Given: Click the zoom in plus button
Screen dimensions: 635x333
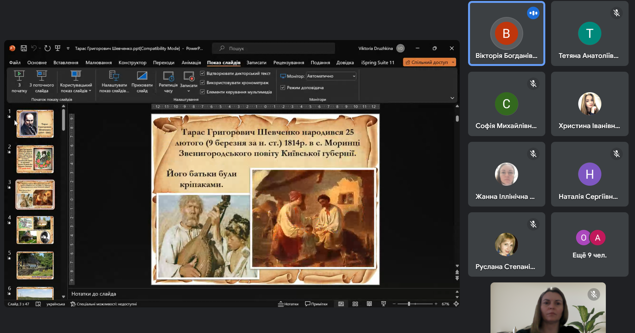Looking at the screenshot, I should point(436,304).
